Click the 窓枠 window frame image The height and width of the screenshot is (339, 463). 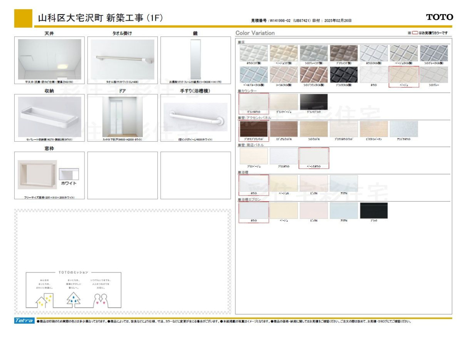(37, 174)
